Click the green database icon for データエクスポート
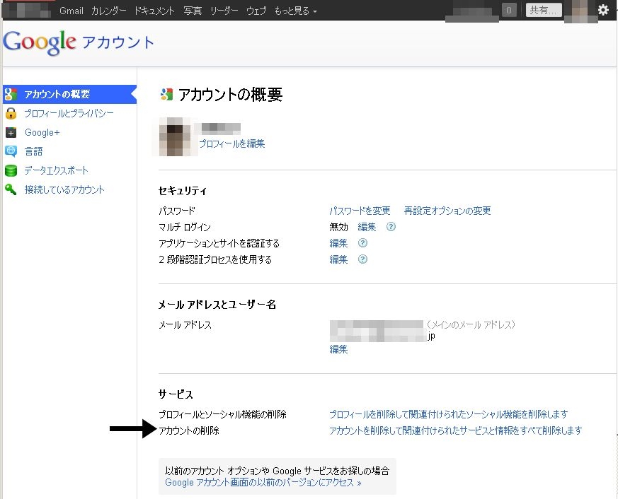Viewport: 618px width, 499px height. tap(11, 170)
